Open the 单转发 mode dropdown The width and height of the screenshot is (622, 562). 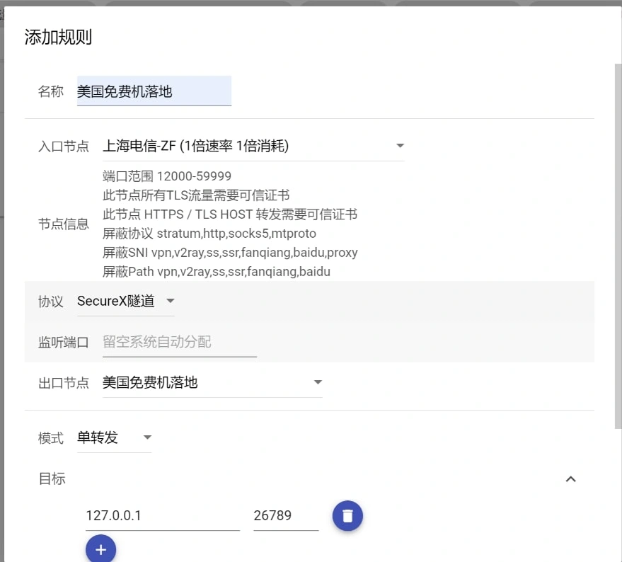tap(147, 437)
